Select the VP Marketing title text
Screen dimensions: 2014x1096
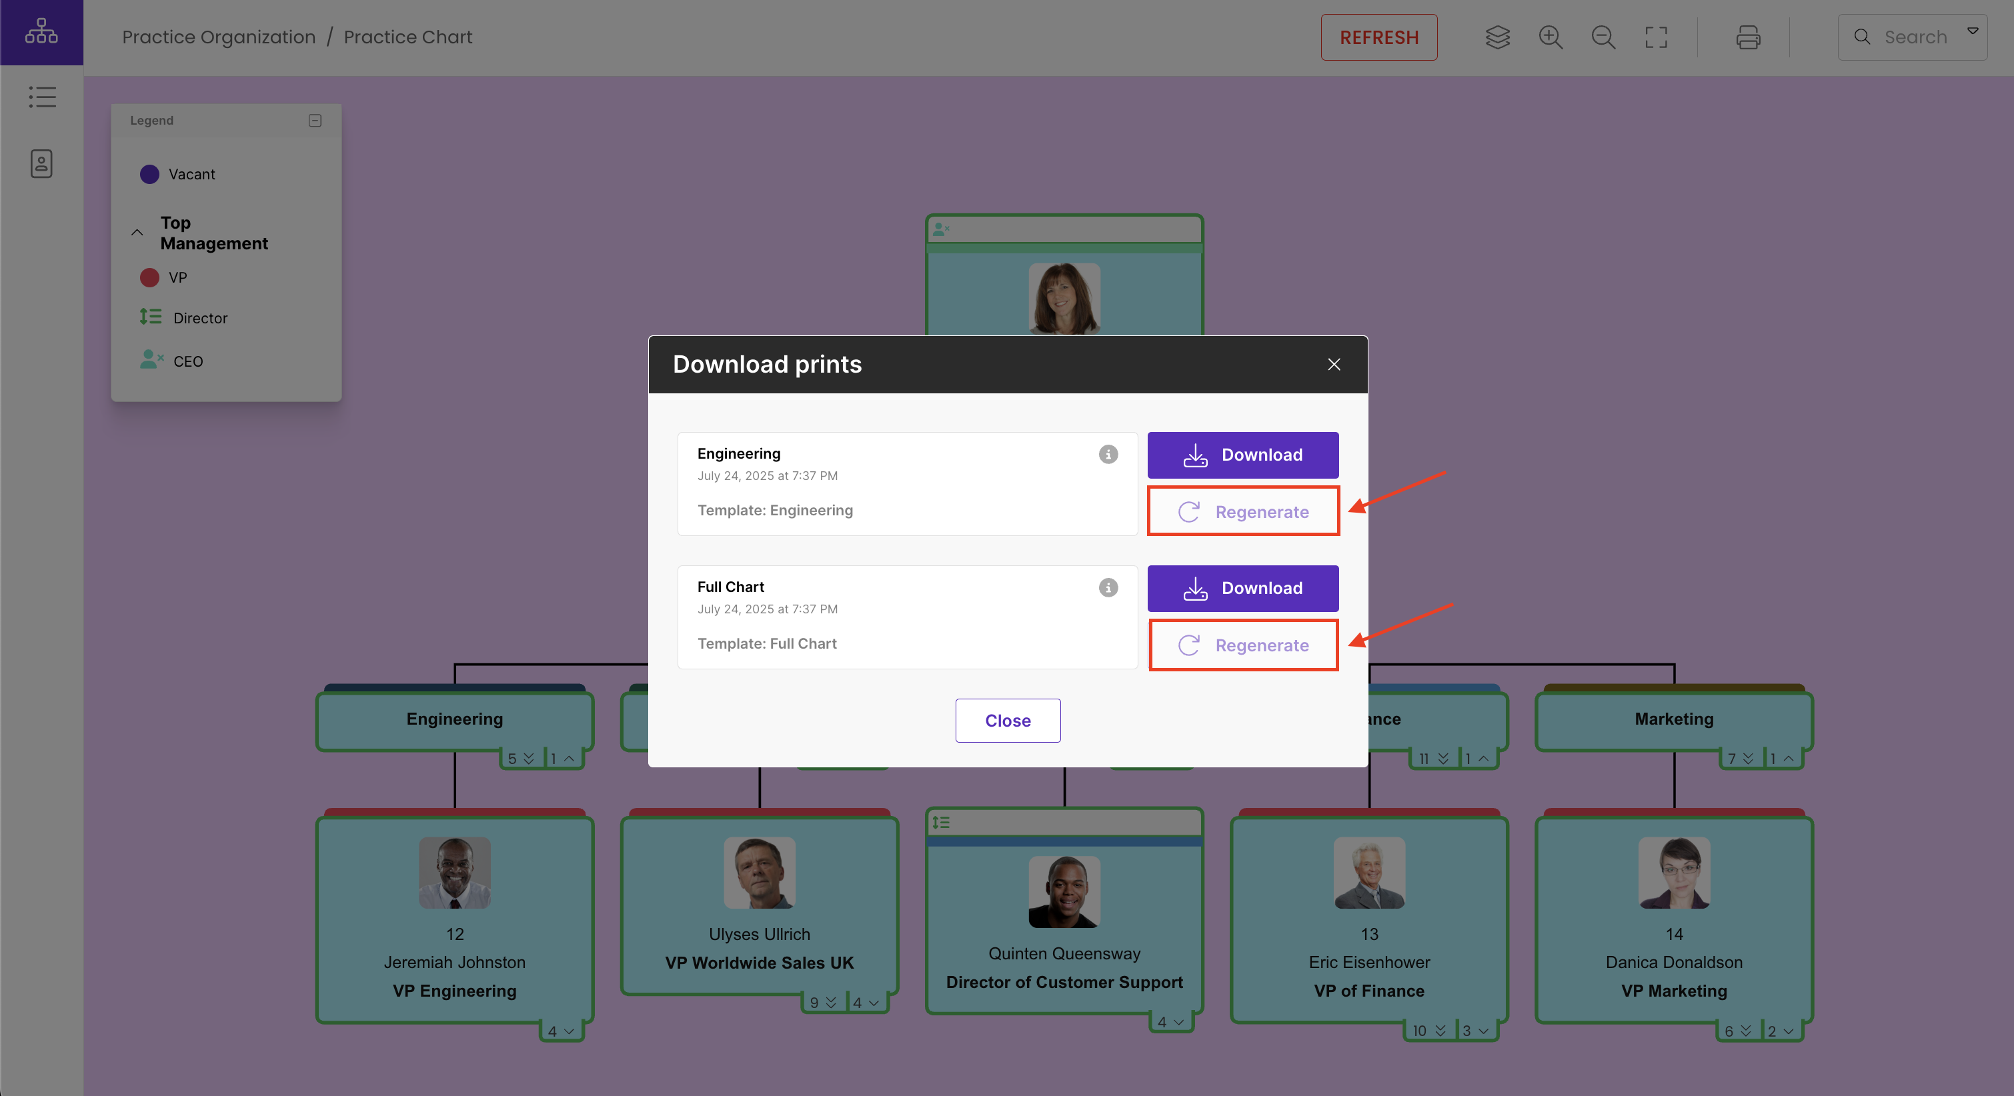(x=1674, y=991)
